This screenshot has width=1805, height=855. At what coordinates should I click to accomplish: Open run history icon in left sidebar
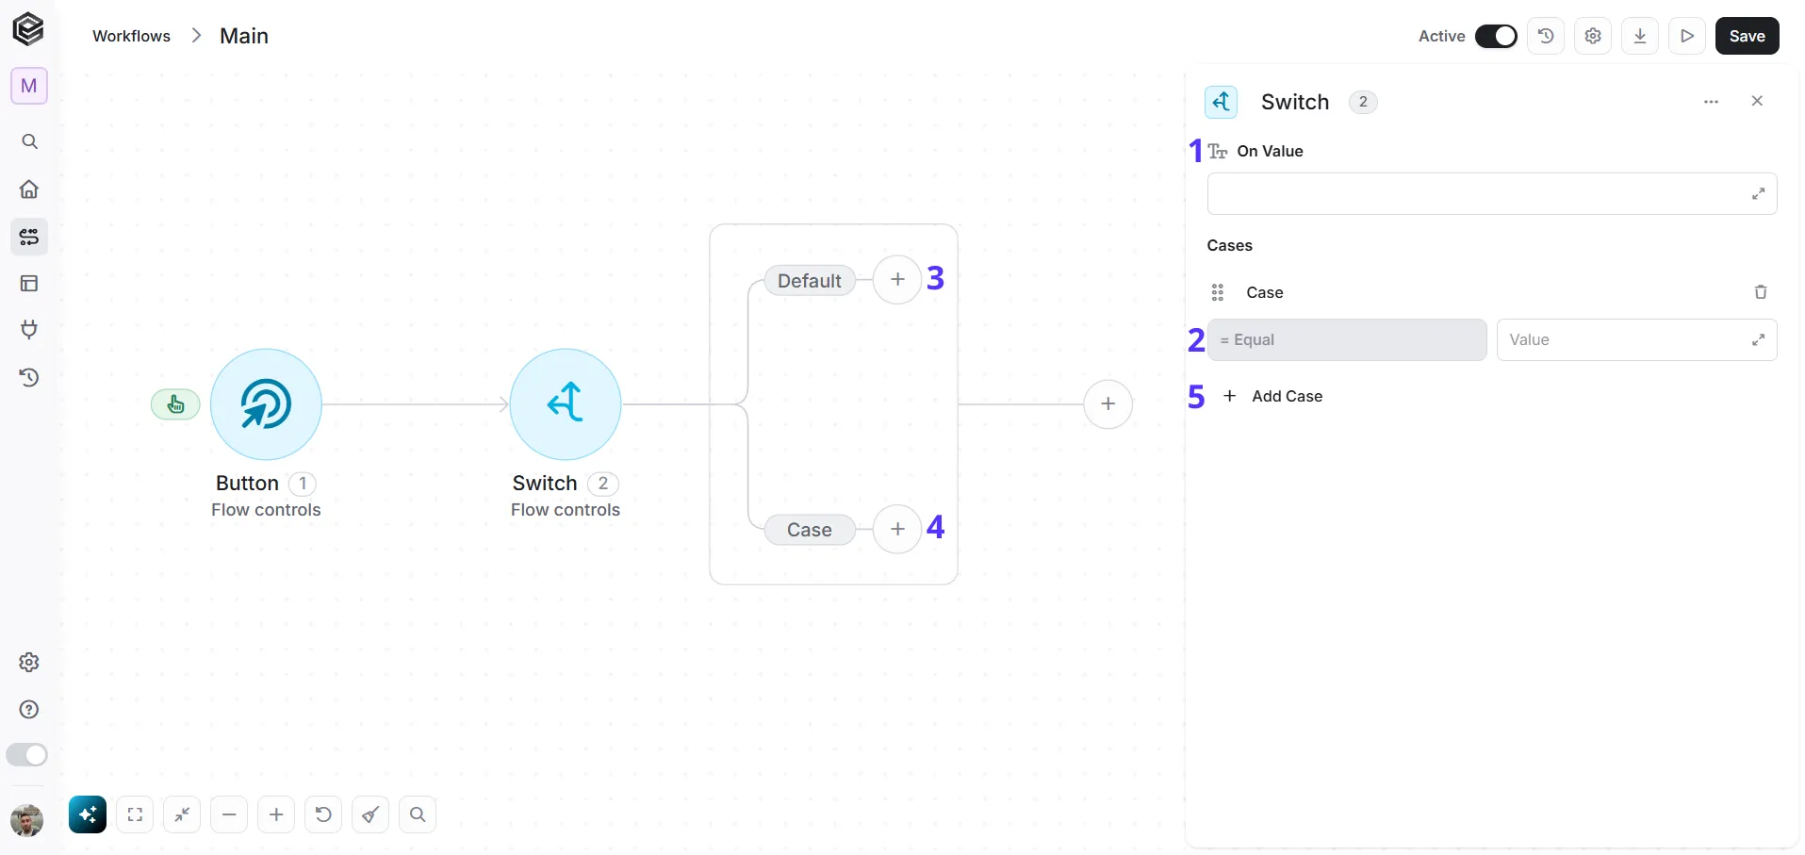tap(29, 377)
